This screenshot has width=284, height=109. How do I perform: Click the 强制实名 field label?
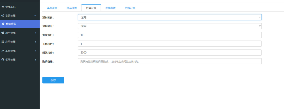click(x=48, y=17)
